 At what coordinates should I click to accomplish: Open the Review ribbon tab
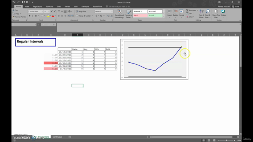(67, 7)
